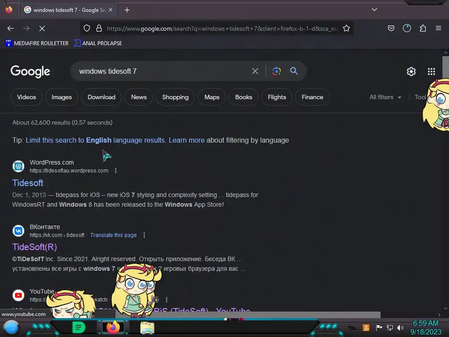Go to the Google logo homepage
The height and width of the screenshot is (337, 449).
30,72
